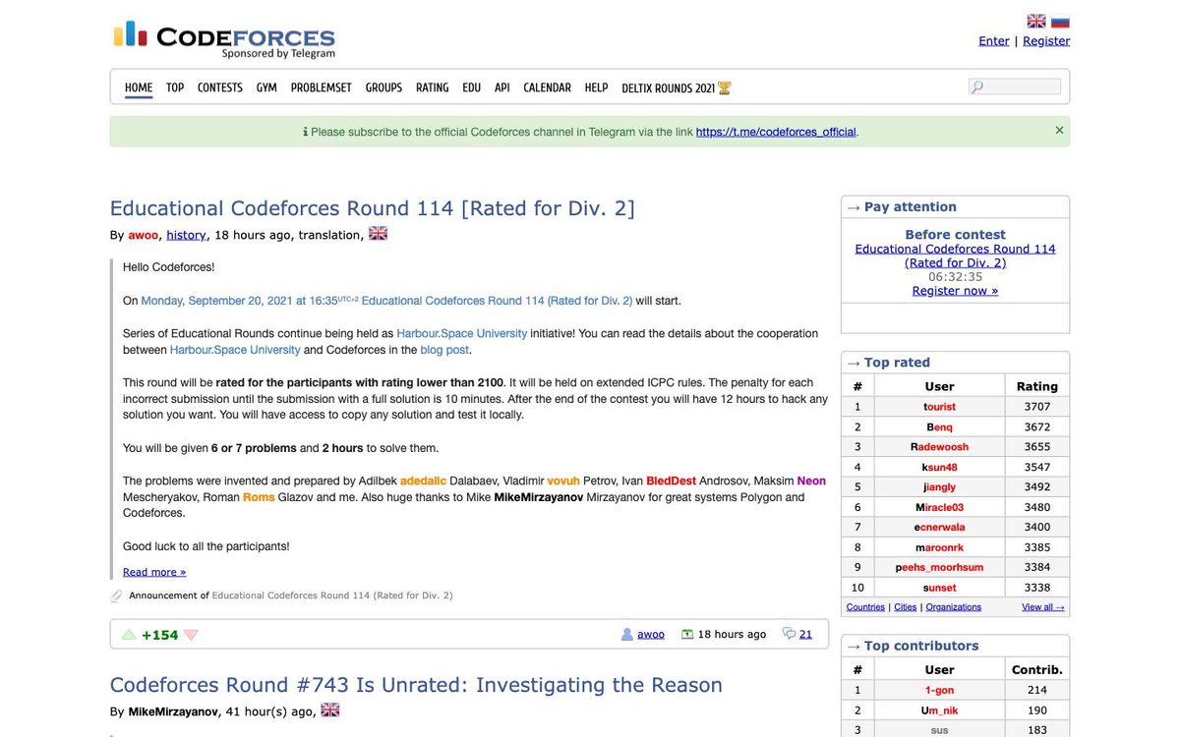Click the search magnifier icon
Screen dimensions: 1180x737
(976, 87)
